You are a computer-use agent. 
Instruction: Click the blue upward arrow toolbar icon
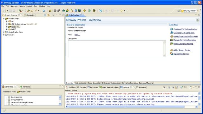(x=44, y=11)
